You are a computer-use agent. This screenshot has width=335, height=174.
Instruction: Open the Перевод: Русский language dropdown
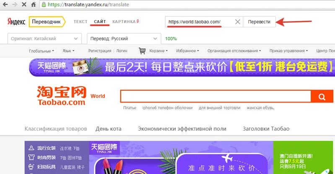pyautogui.click(x=124, y=39)
